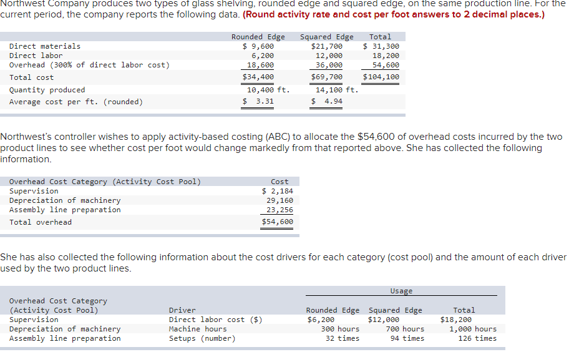Click Supervision usage total $18,200
This screenshot has width=569, height=362.
[x=456, y=320]
